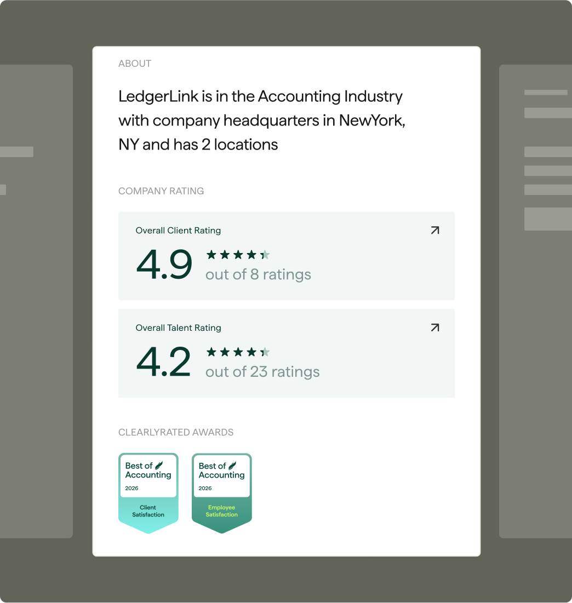Select the 'out of 23 ratings' text
This screenshot has width=572, height=603.
pyautogui.click(x=262, y=371)
